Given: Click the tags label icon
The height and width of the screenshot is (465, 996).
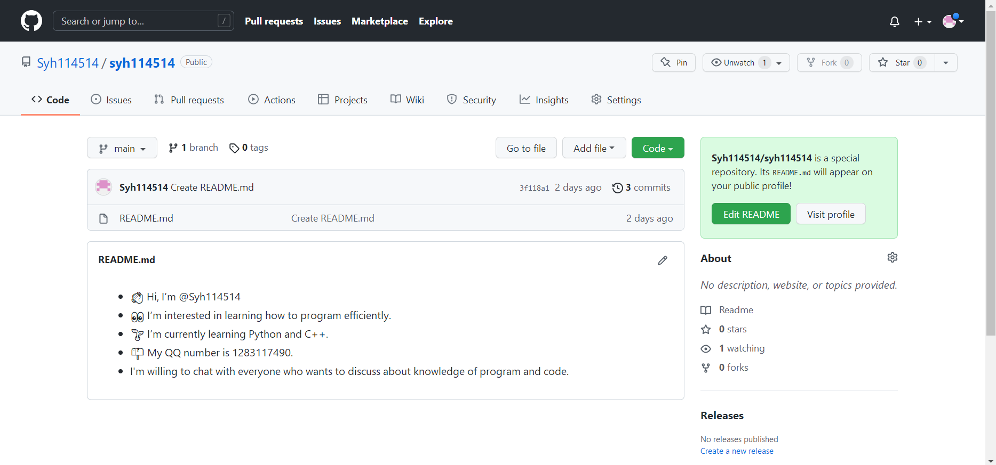Looking at the screenshot, I should click(x=234, y=148).
